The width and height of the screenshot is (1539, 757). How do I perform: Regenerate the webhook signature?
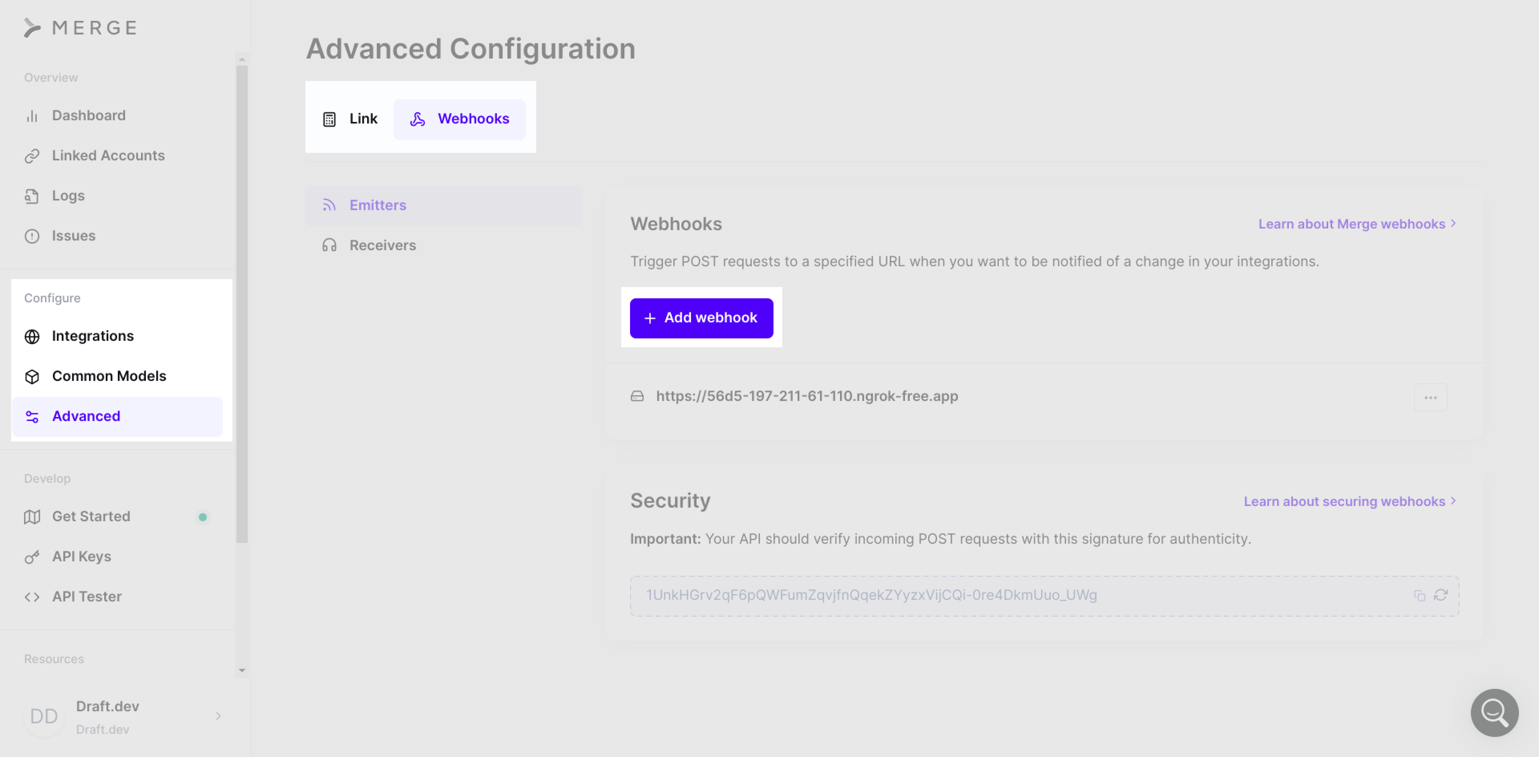pyautogui.click(x=1441, y=596)
